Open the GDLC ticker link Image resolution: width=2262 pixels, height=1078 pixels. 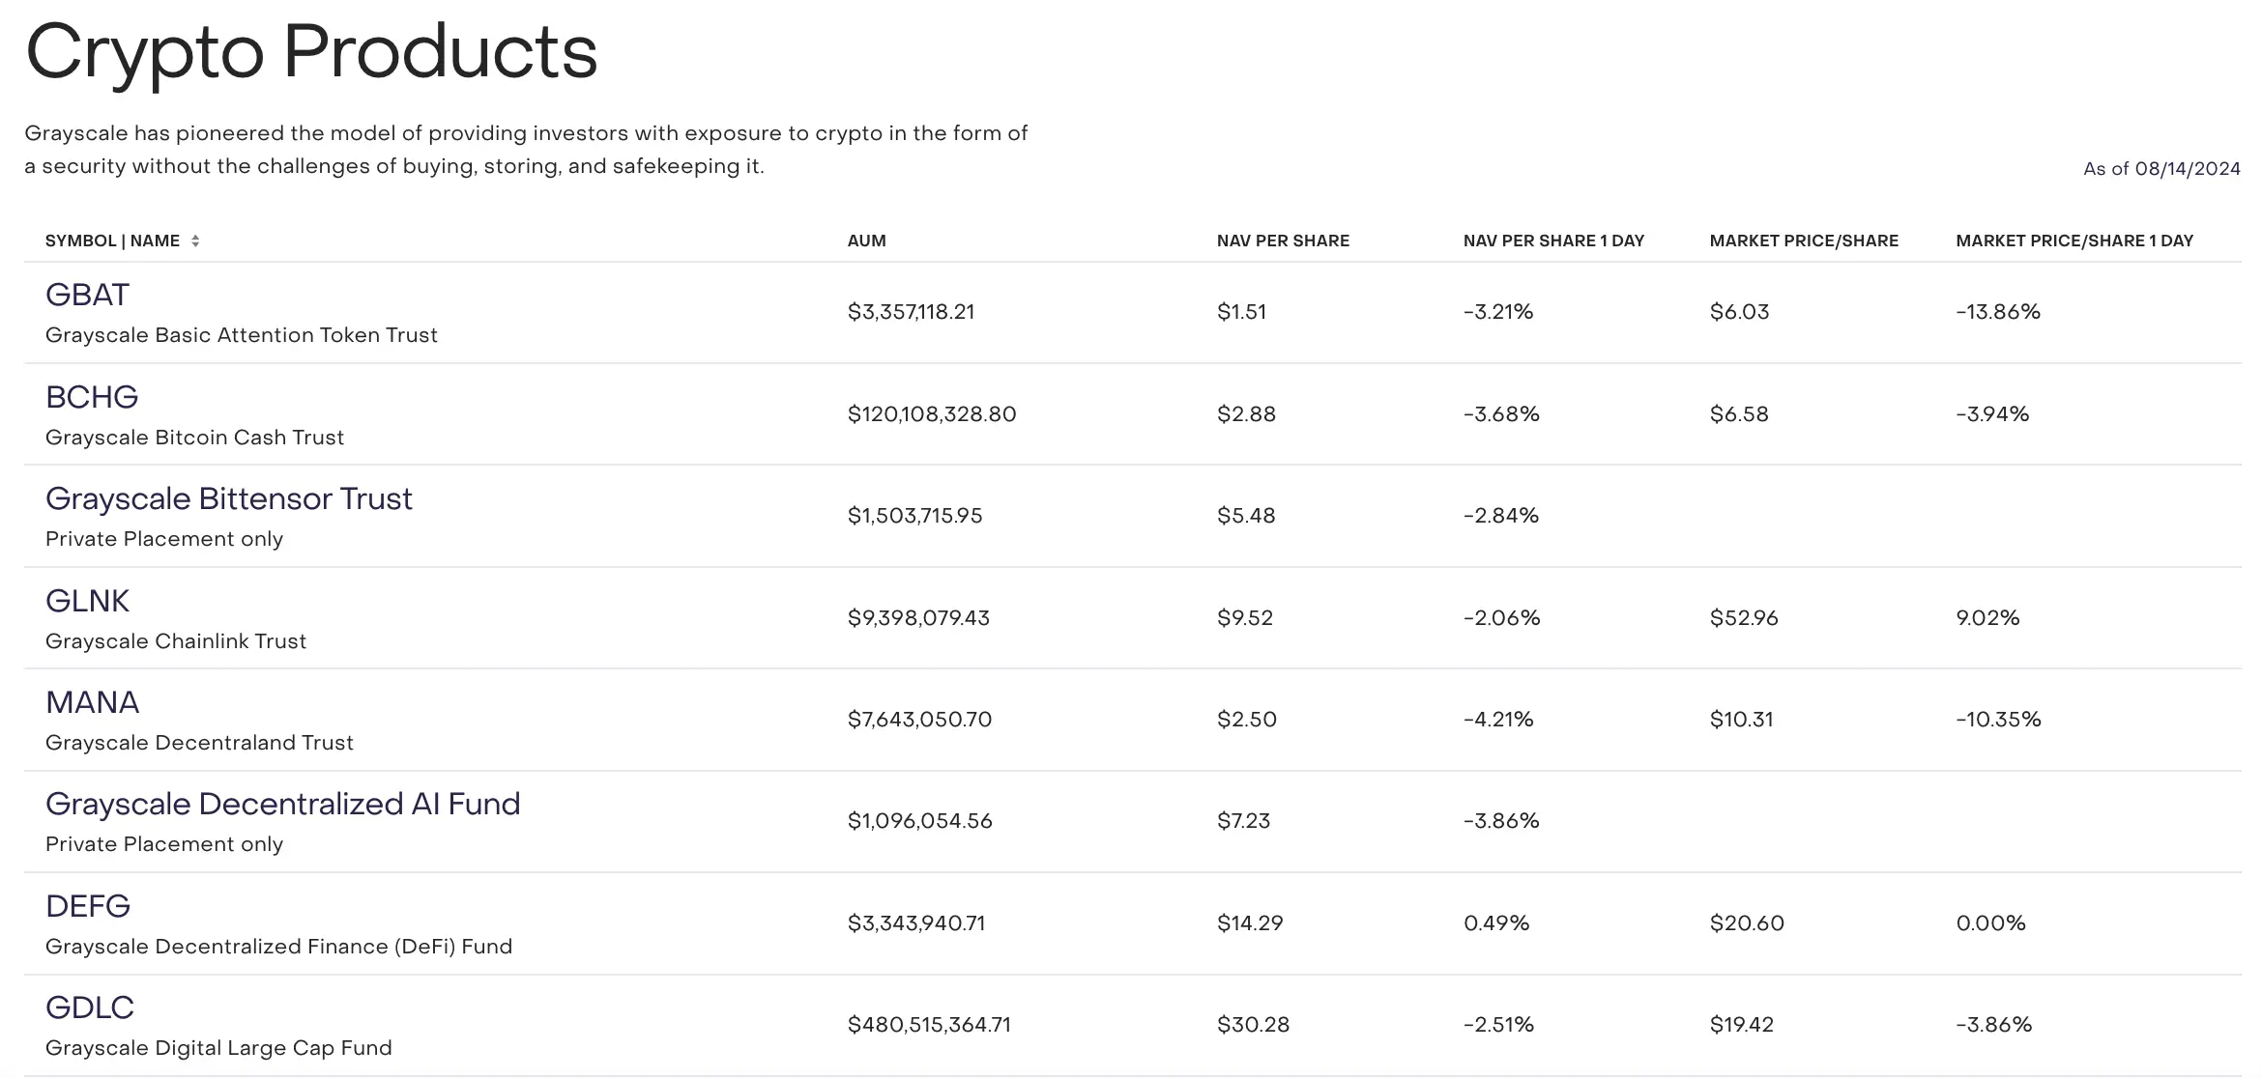click(x=90, y=1007)
